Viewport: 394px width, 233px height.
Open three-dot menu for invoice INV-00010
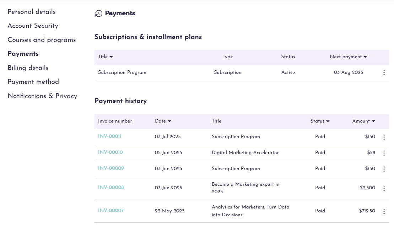coord(384,153)
